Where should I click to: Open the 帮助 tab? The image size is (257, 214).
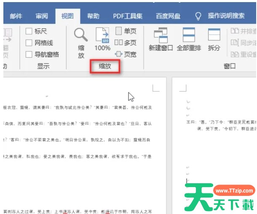(93, 16)
